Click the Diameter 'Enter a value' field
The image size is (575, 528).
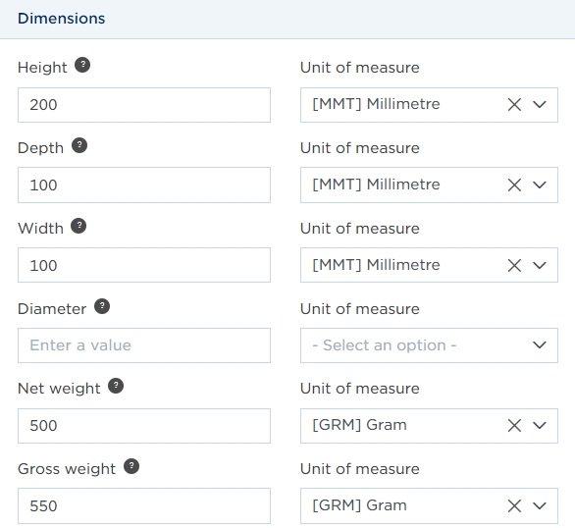pyautogui.click(x=144, y=345)
